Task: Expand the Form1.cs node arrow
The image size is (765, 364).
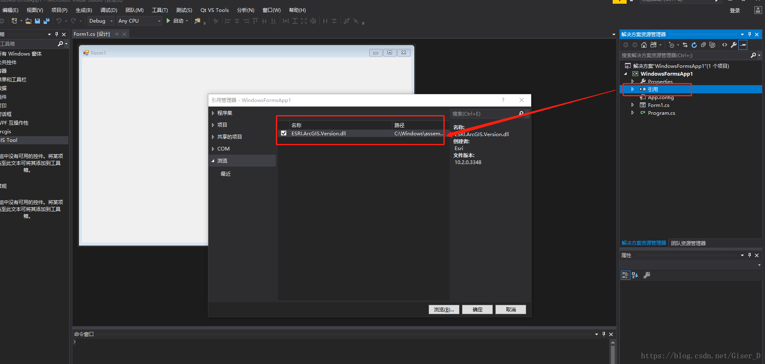Action: 632,105
